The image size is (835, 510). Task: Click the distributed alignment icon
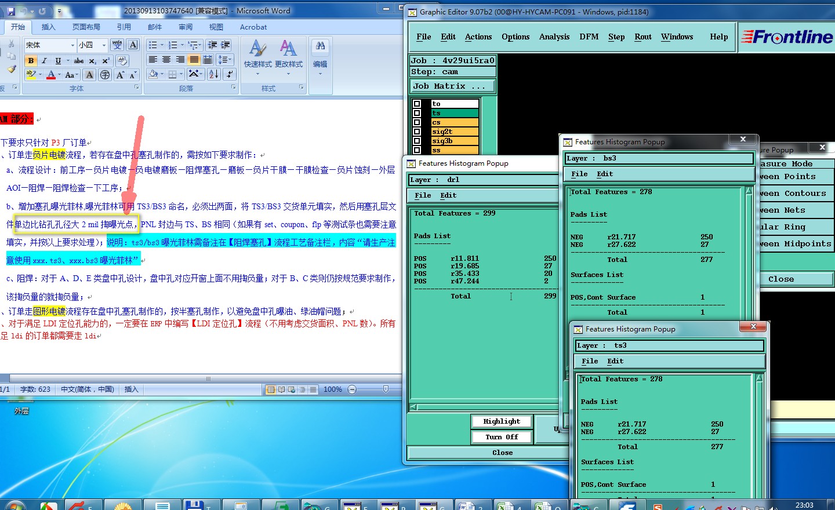(208, 60)
